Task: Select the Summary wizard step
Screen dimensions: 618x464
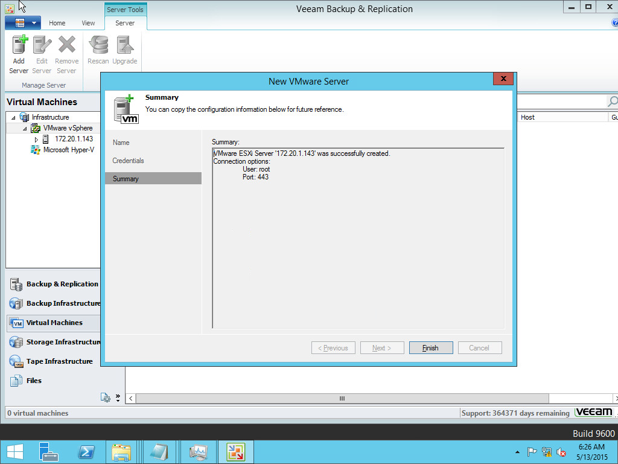Action: coord(153,178)
